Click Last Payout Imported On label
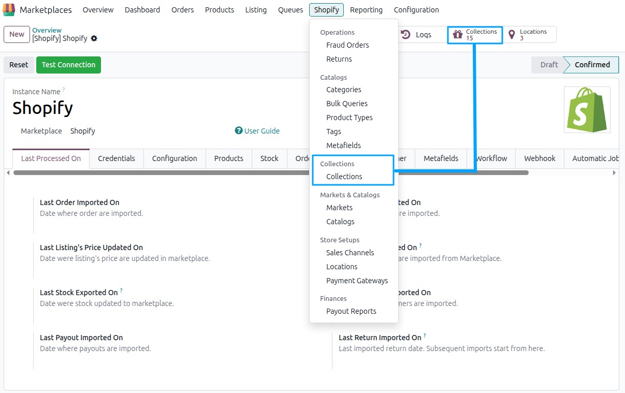 tap(81, 338)
